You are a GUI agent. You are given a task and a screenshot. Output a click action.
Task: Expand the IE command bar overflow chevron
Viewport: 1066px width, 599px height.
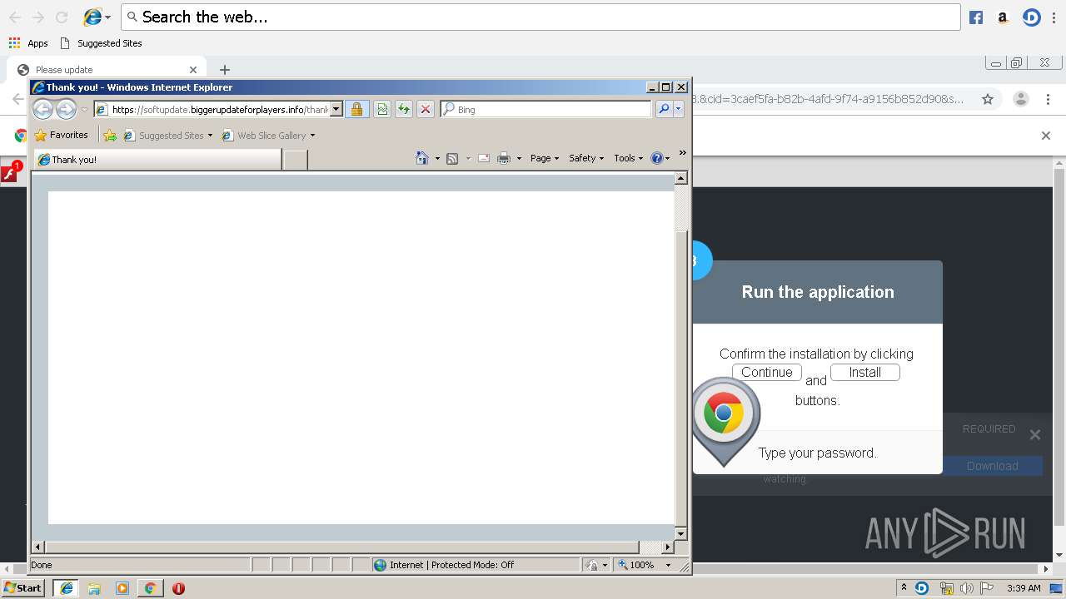click(683, 153)
